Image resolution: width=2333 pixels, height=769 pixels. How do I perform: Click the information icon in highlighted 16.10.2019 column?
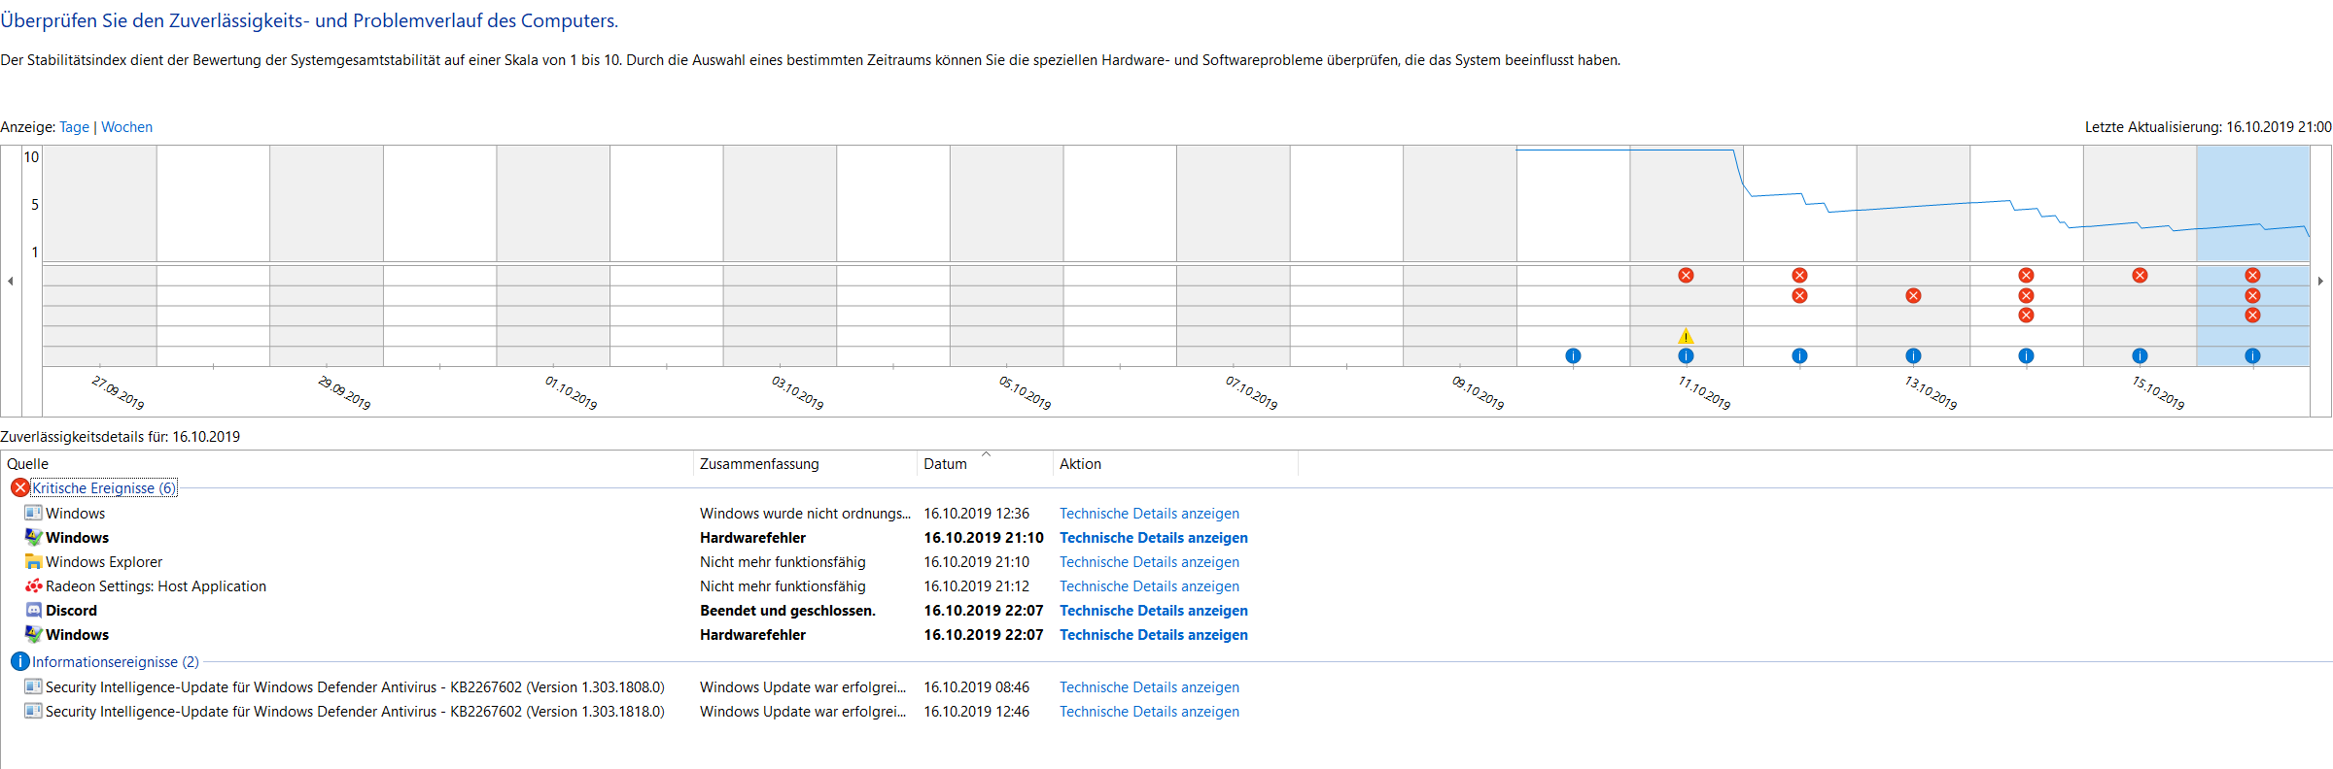tap(2252, 356)
